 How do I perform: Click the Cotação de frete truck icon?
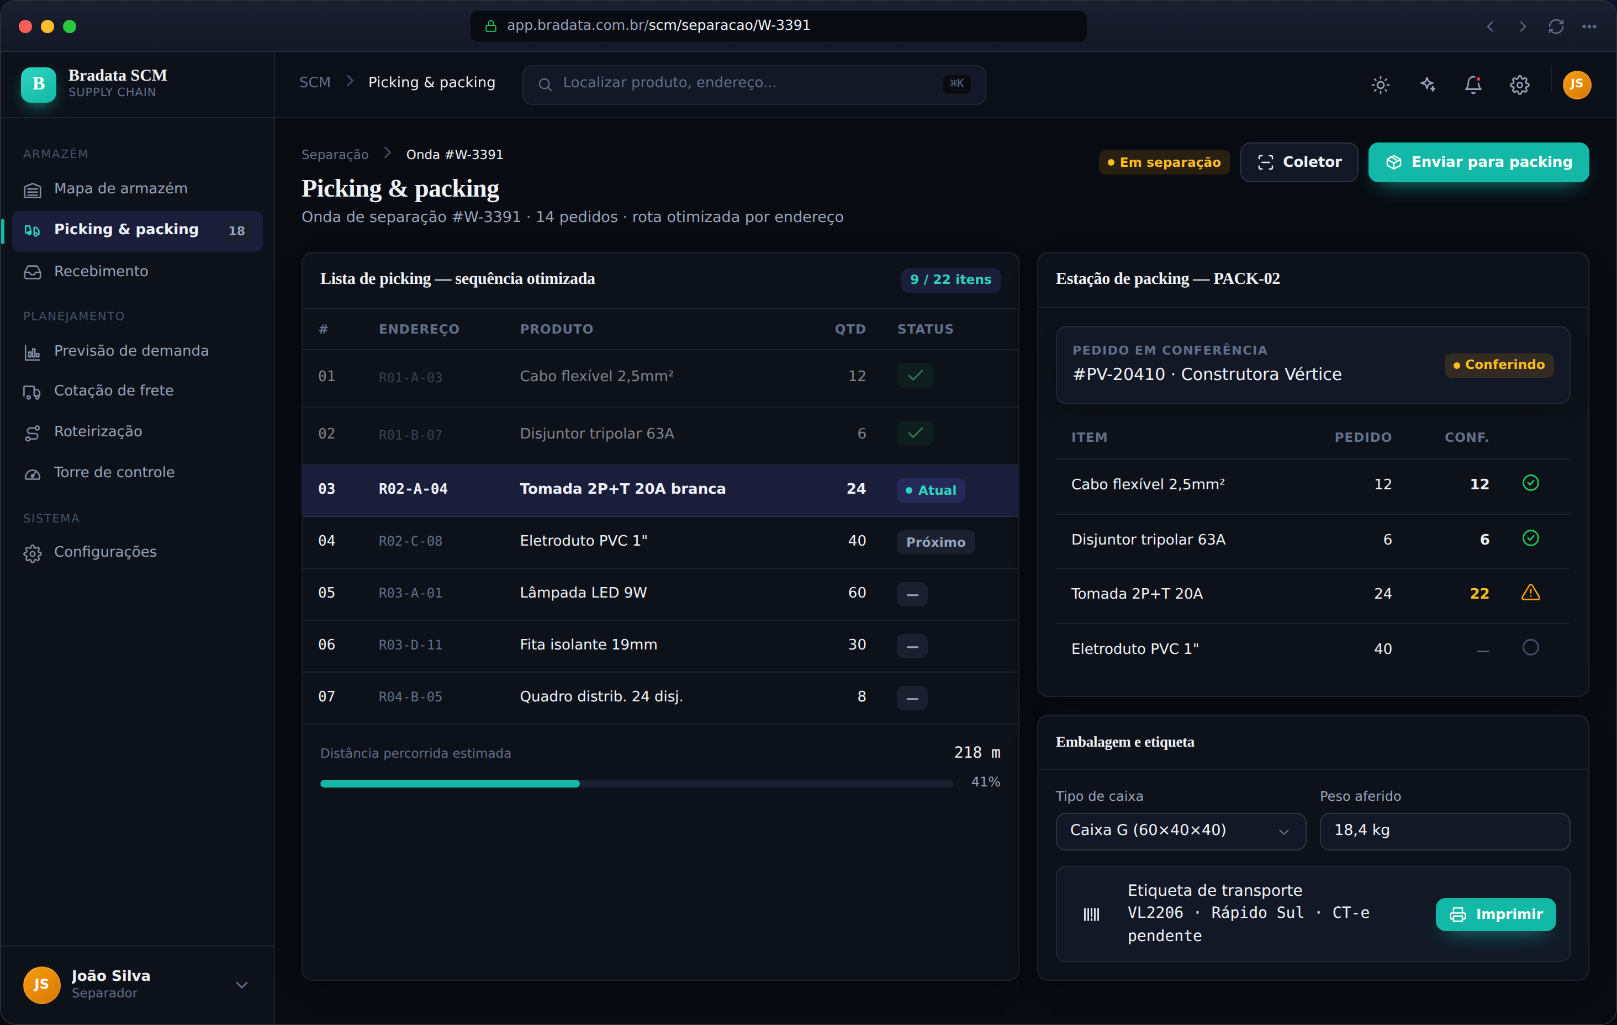[x=32, y=392]
